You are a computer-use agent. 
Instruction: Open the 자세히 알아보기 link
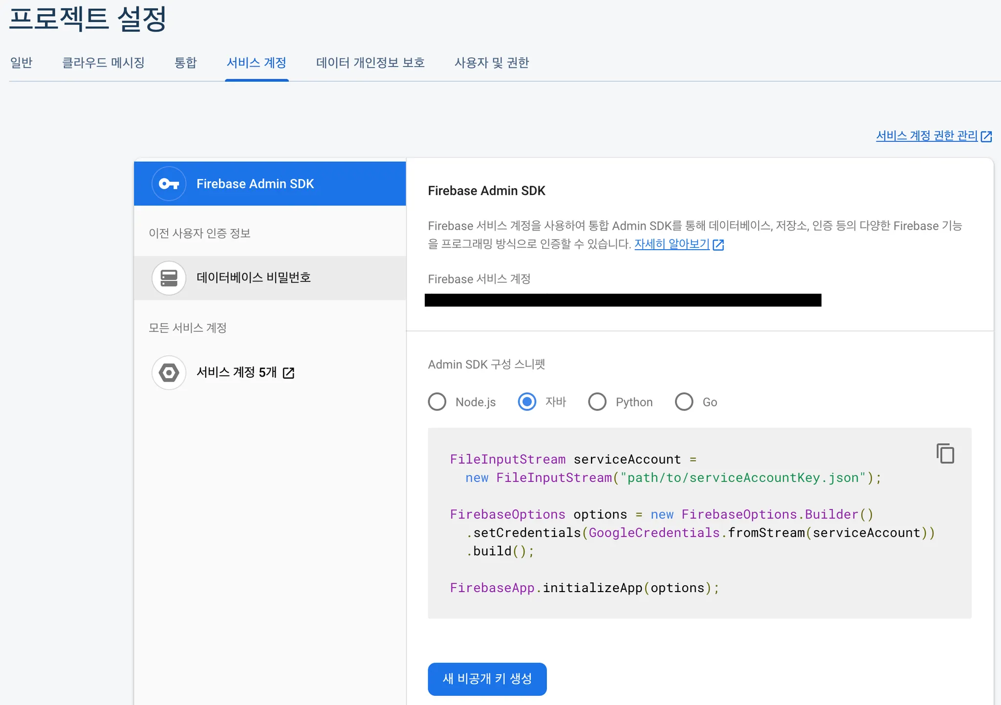pyautogui.click(x=672, y=244)
